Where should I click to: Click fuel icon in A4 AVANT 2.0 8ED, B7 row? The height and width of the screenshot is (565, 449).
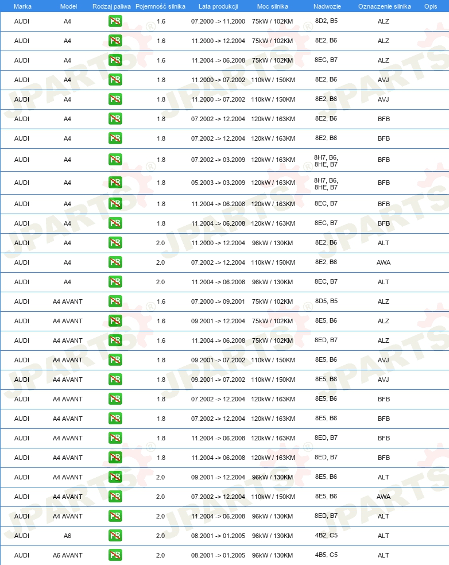(115, 516)
